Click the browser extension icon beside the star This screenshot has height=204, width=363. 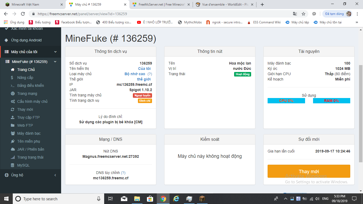(314, 14)
